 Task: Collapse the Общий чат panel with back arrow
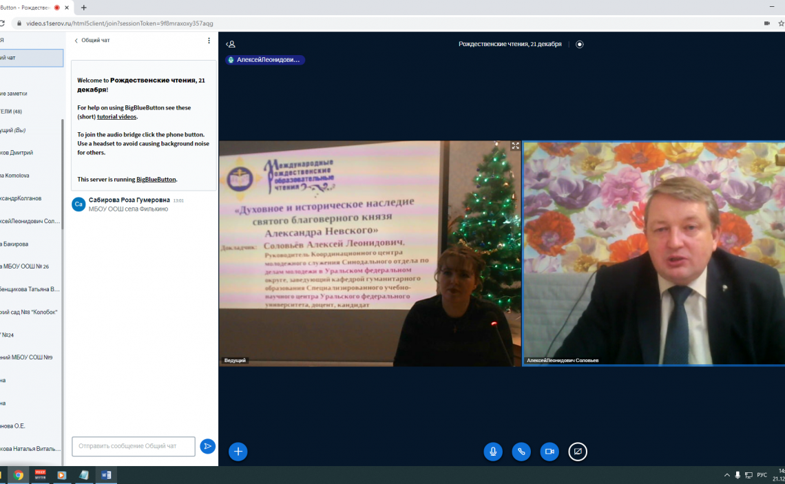[x=76, y=41]
